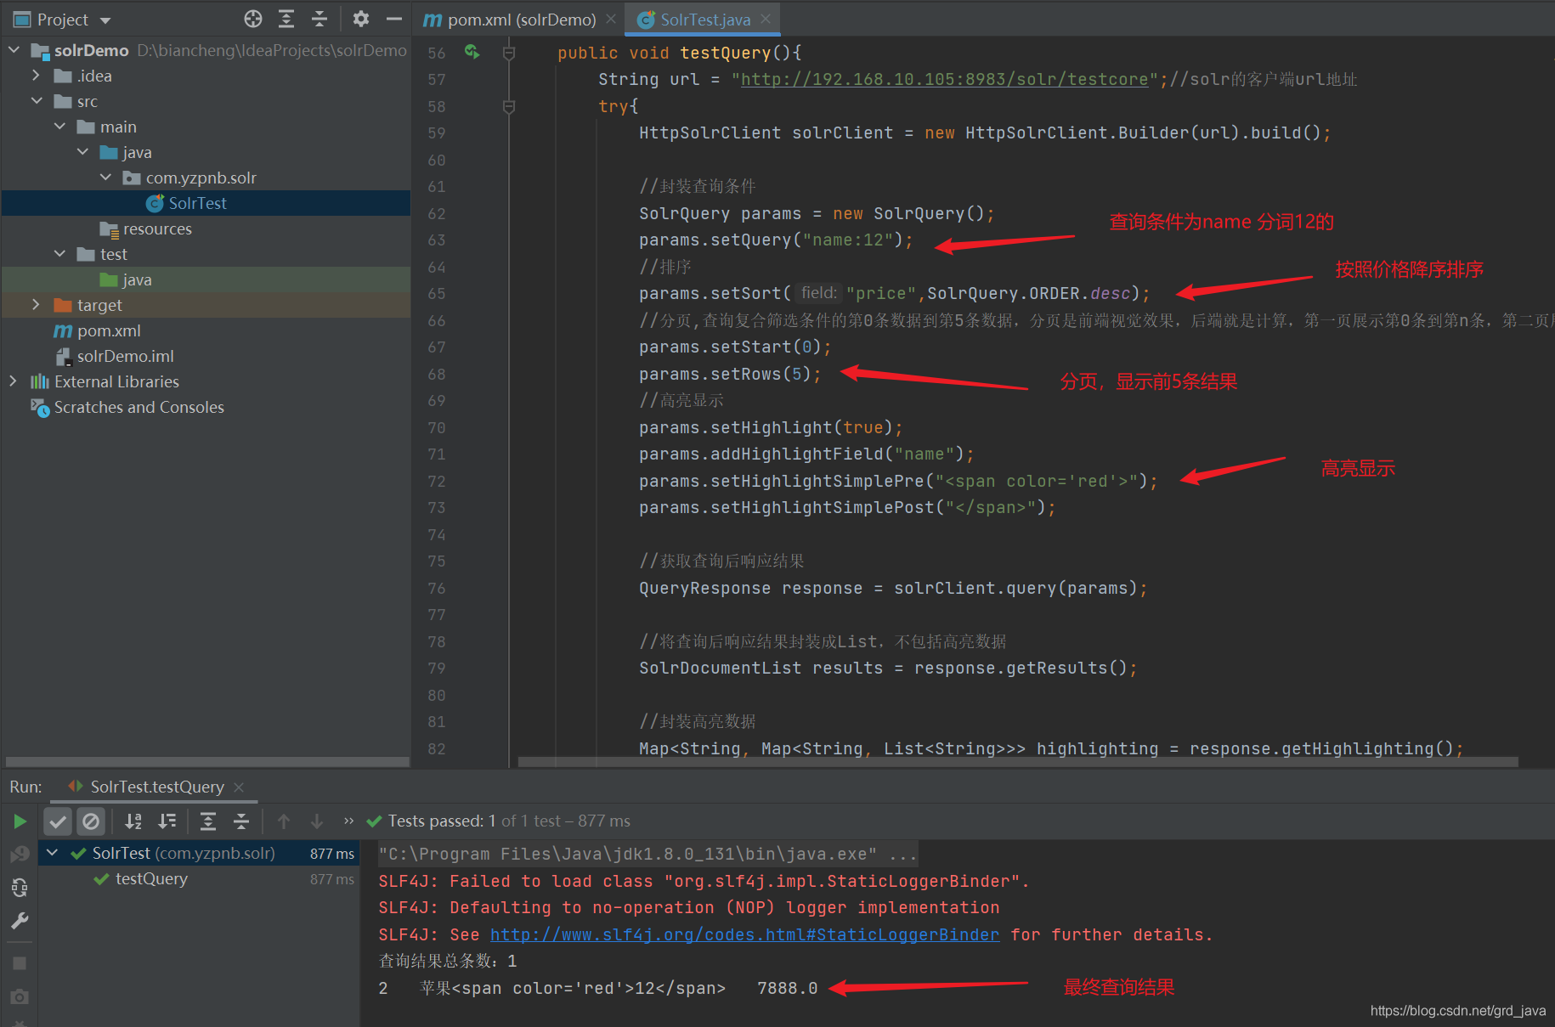Viewport: 1555px width, 1027px height.
Task: Sort tests alphabetically
Action: pos(133,821)
